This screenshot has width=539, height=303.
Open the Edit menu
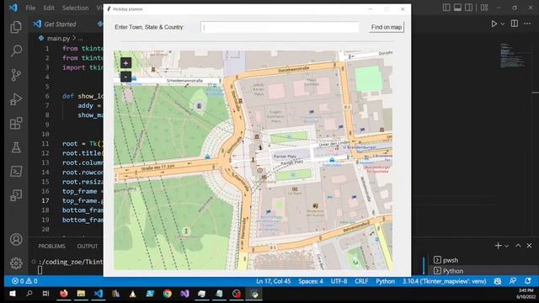[x=49, y=8]
